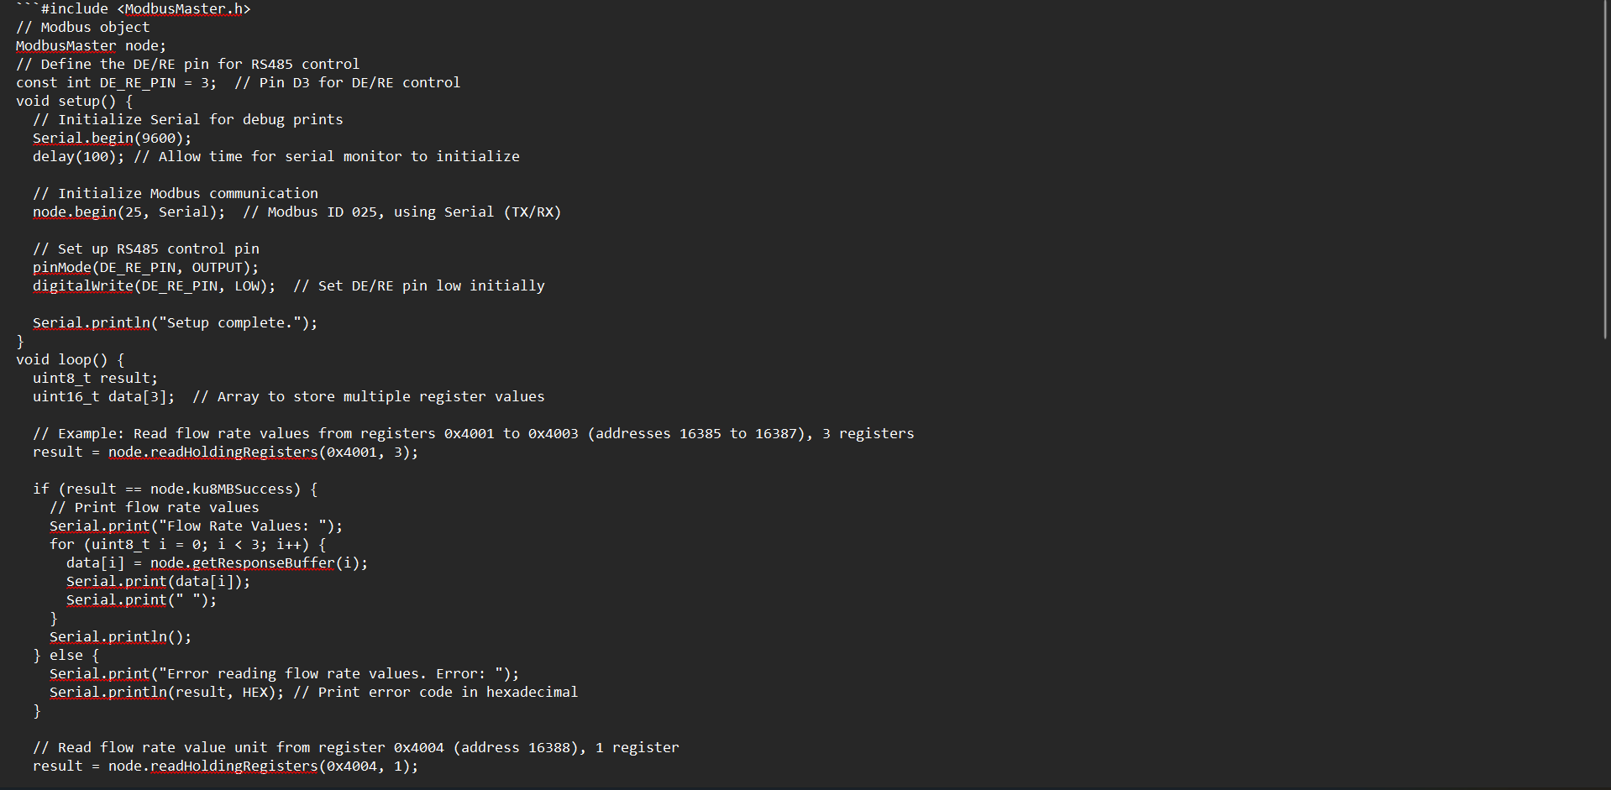Click on void setup() { line
This screenshot has height=790, width=1611.
[75, 102]
